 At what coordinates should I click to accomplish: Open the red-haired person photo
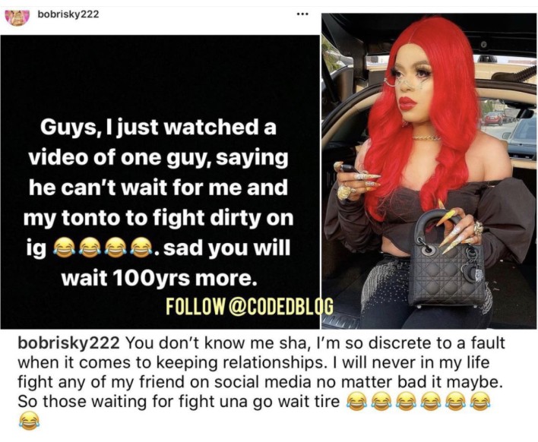click(429, 171)
